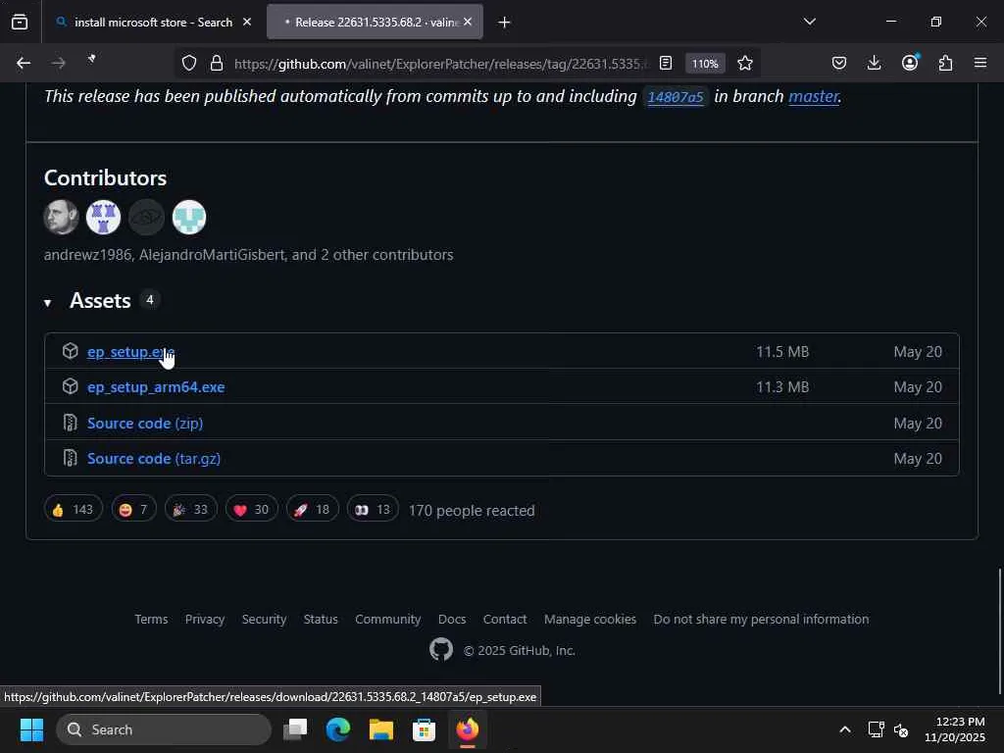Click file icon beside Source code (tar.gz)
This screenshot has width=1004, height=753.
70,458
